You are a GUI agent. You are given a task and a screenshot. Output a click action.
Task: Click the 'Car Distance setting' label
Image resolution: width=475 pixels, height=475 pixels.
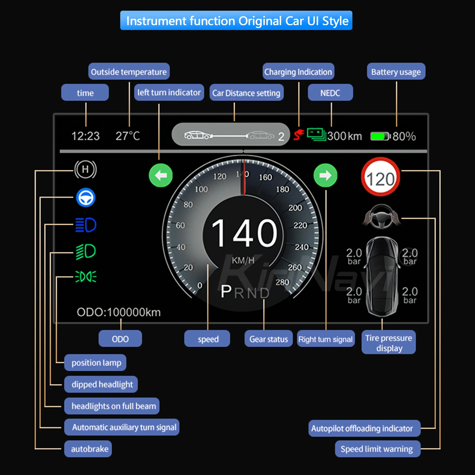246,92
